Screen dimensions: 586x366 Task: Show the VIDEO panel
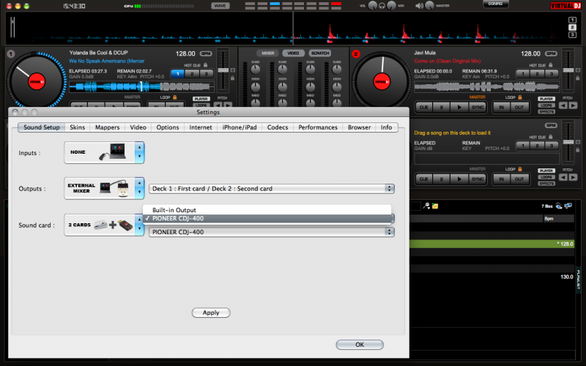(294, 53)
